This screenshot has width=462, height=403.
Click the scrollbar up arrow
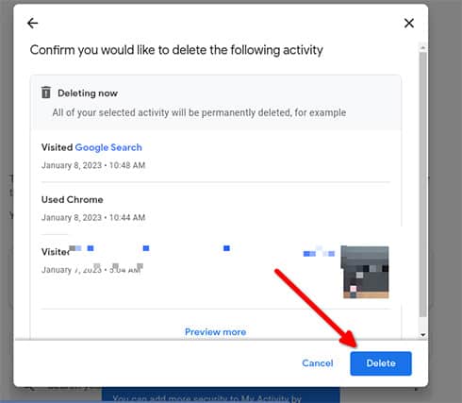click(x=423, y=47)
